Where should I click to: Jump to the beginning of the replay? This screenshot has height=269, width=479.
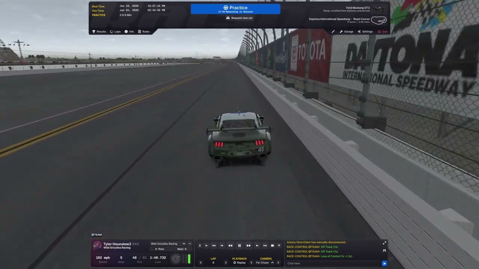click(214, 245)
